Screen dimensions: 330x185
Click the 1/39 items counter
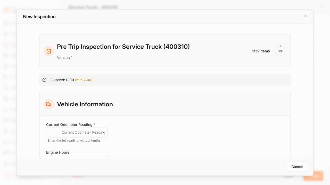tap(261, 51)
